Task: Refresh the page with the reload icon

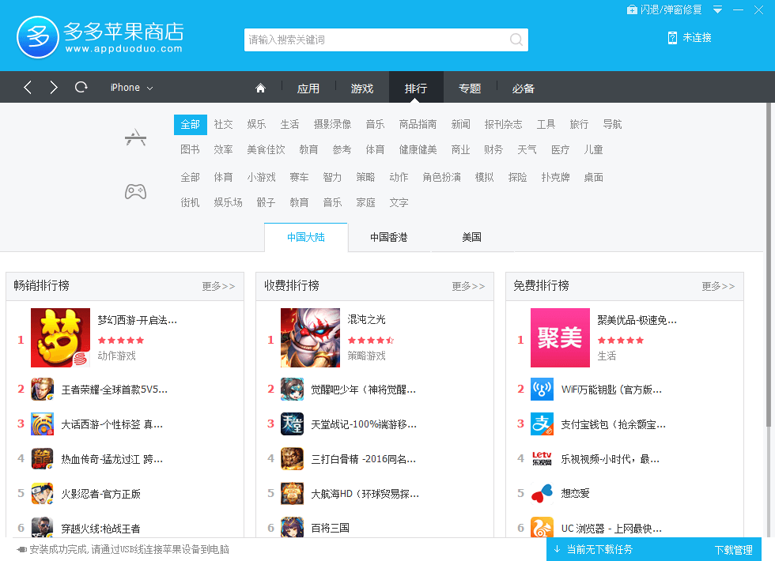Action: click(x=81, y=88)
